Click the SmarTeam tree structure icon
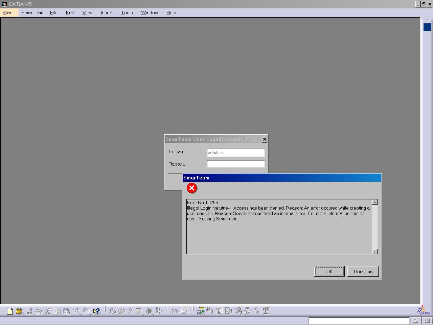The image size is (433, 325). tap(248, 311)
